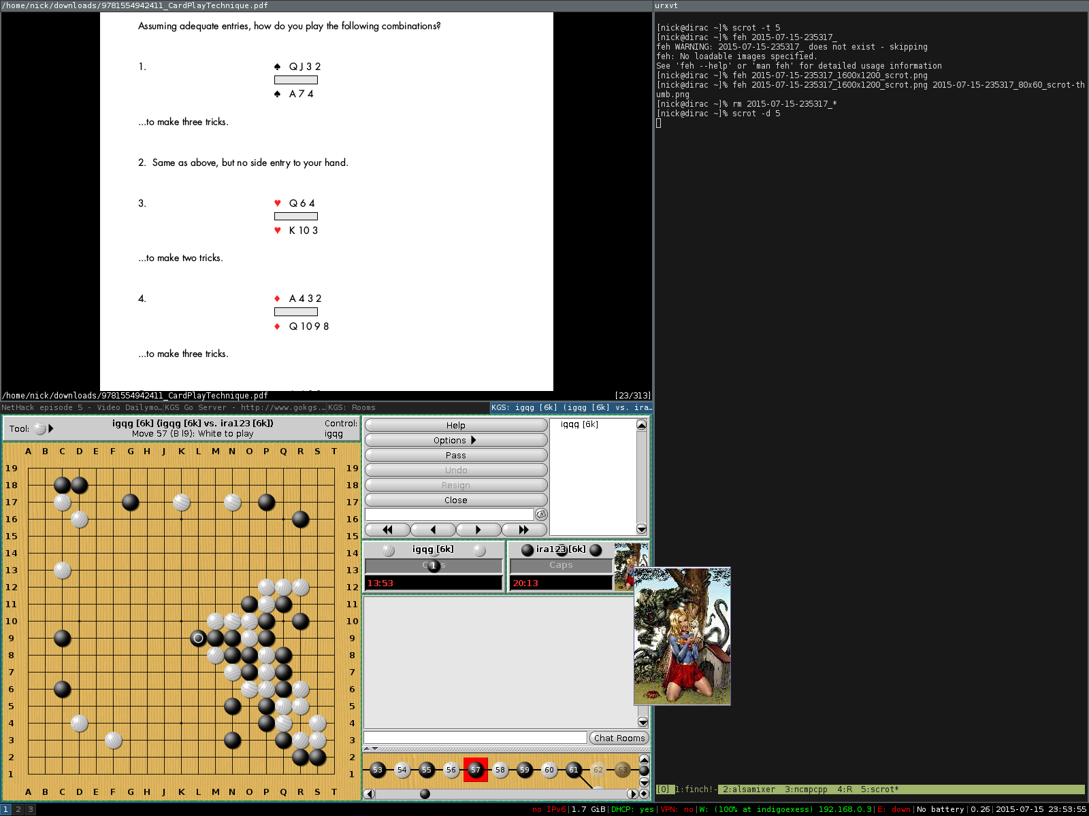Click black player's clock showing 20:13
Image resolution: width=1089 pixels, height=816 pixels.
pyautogui.click(x=561, y=583)
